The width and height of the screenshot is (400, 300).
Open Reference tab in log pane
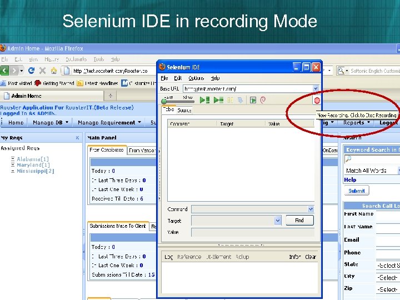click(189, 257)
